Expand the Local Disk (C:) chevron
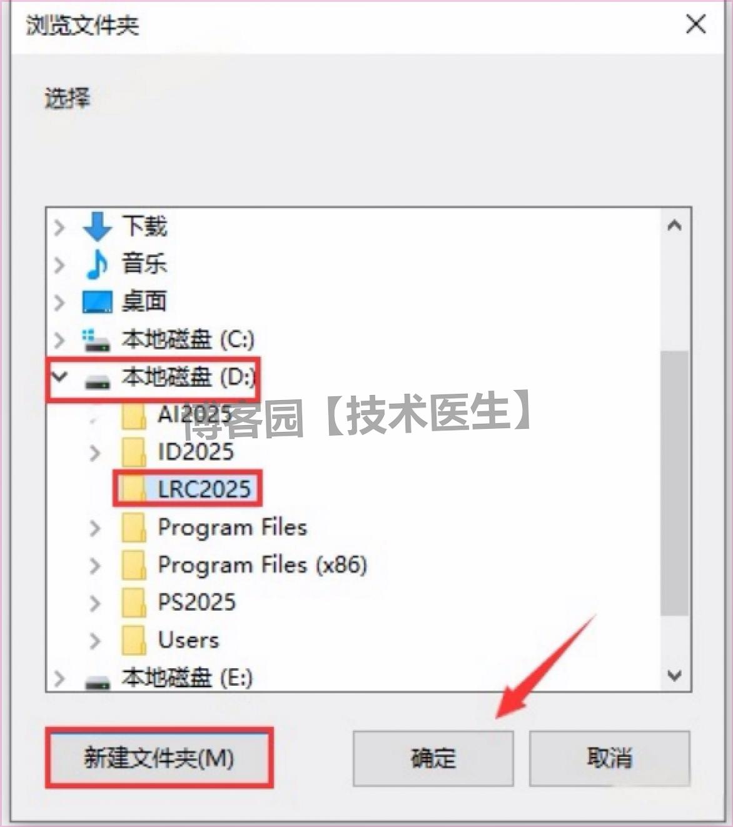This screenshot has width=733, height=827. 59,340
